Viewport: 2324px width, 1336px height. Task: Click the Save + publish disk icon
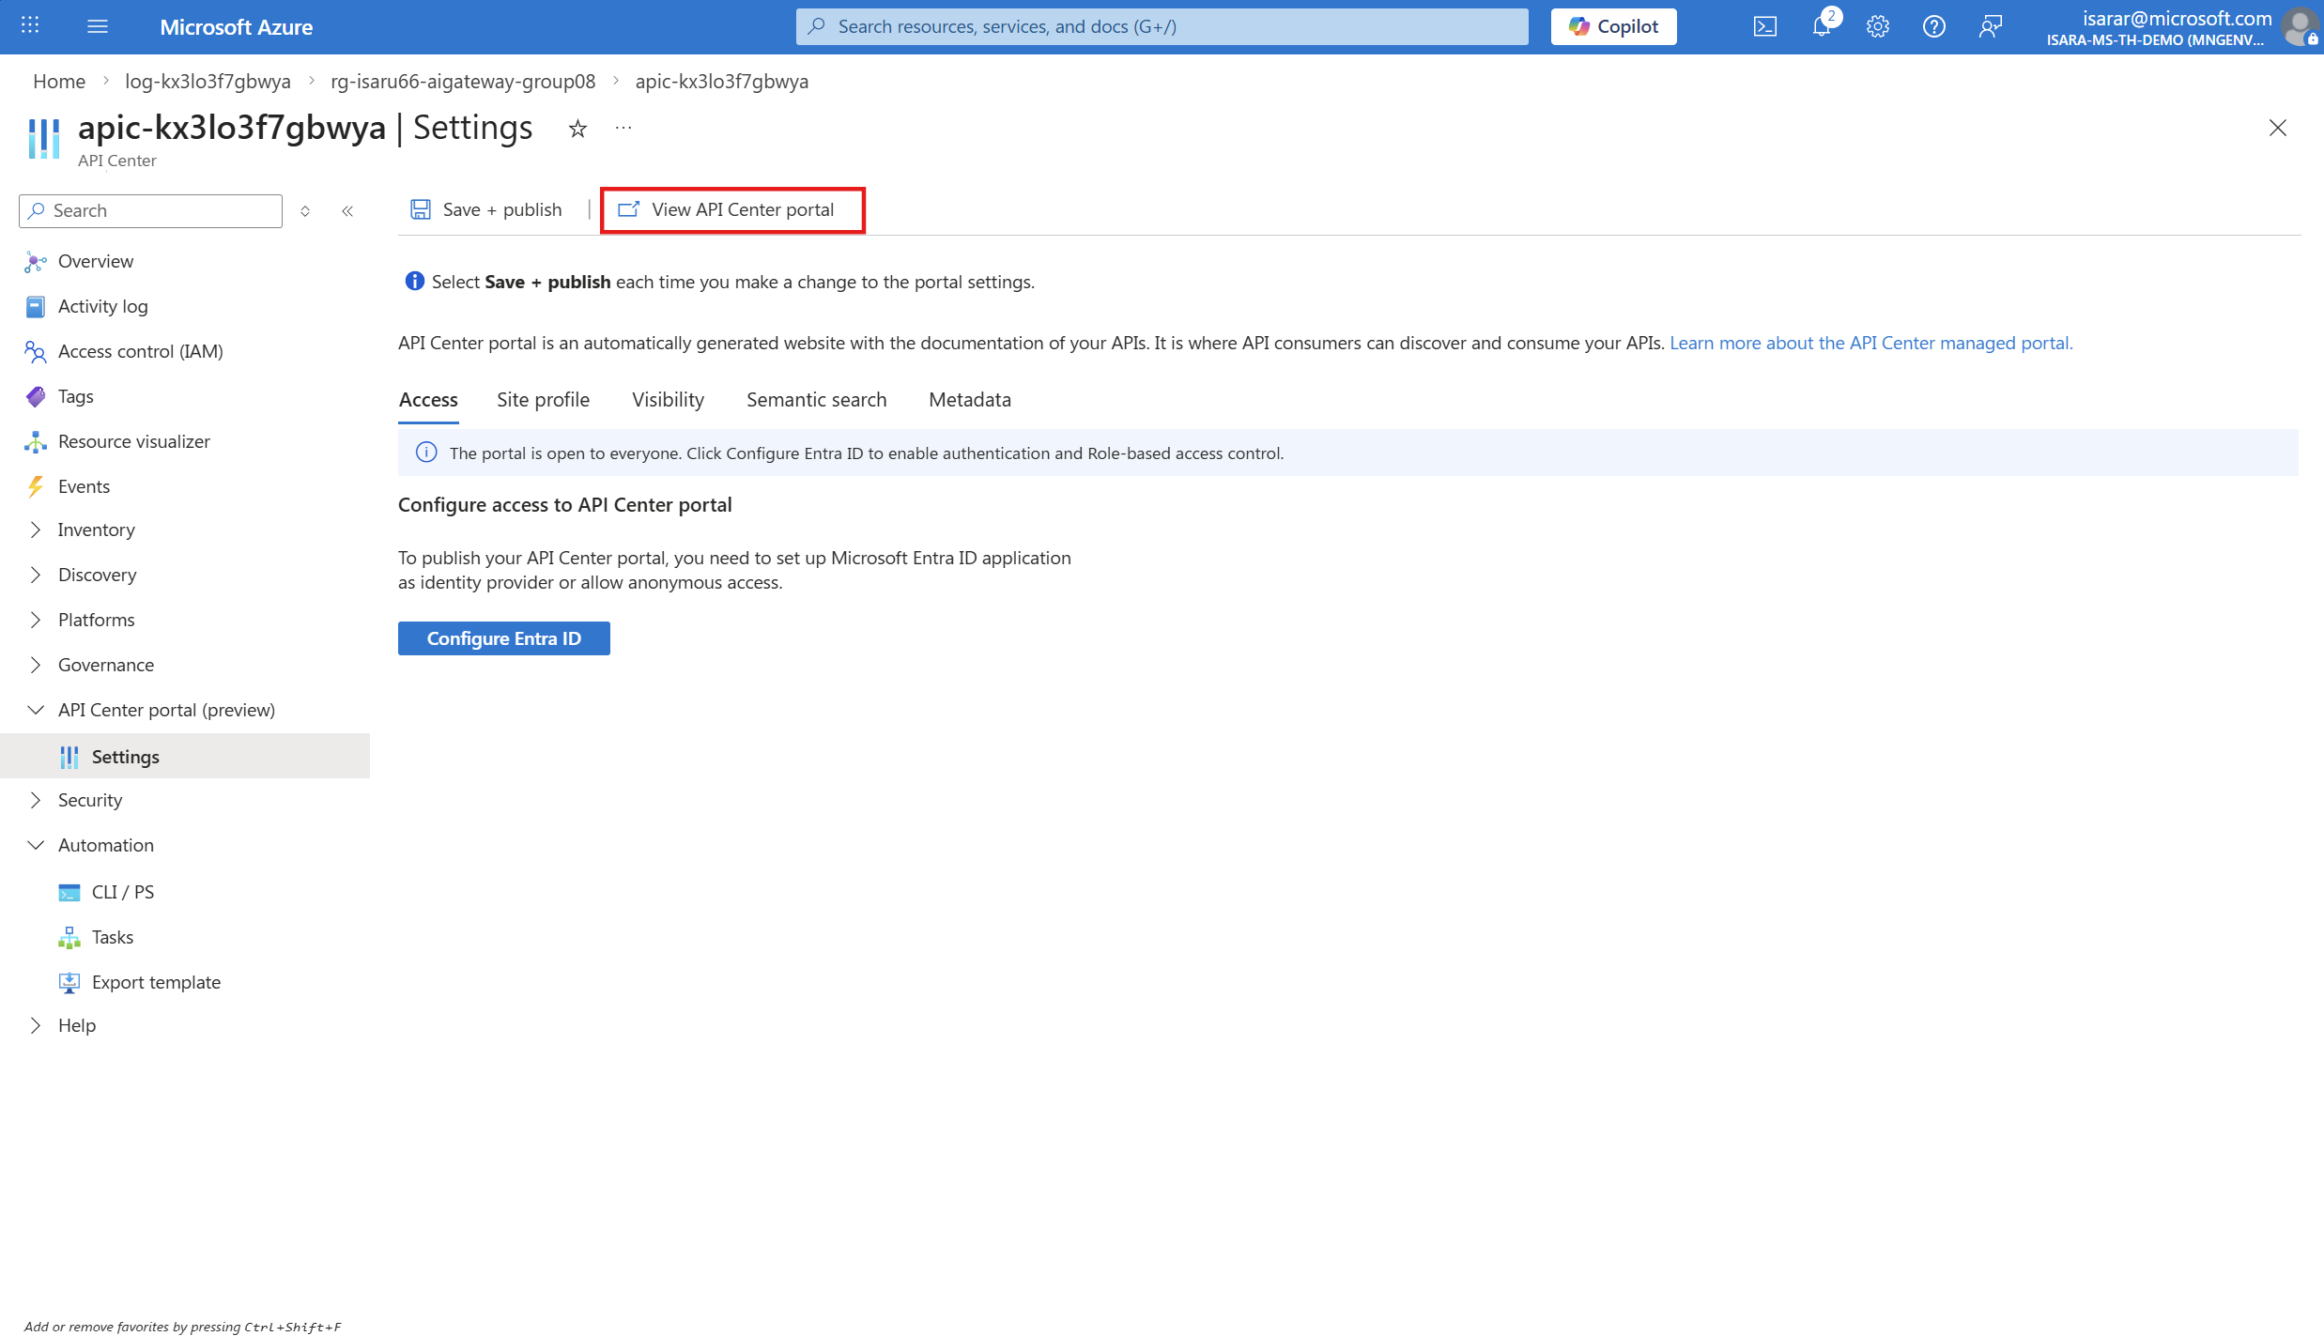pyautogui.click(x=421, y=209)
